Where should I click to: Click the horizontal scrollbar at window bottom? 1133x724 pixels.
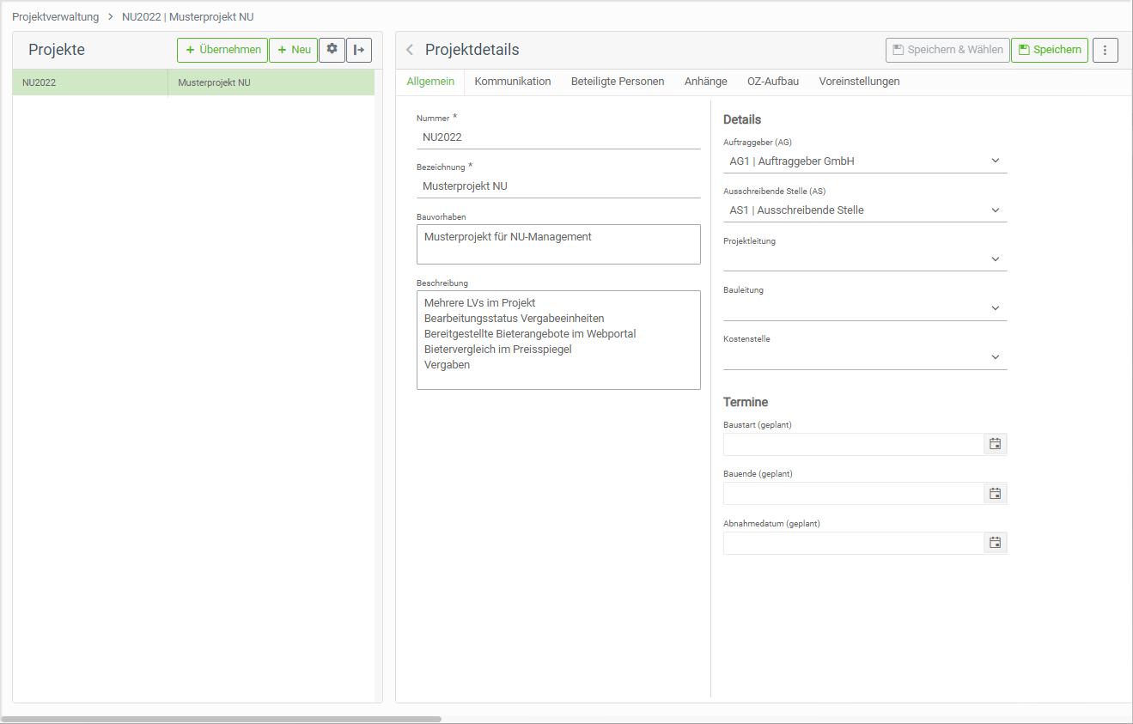[222, 719]
